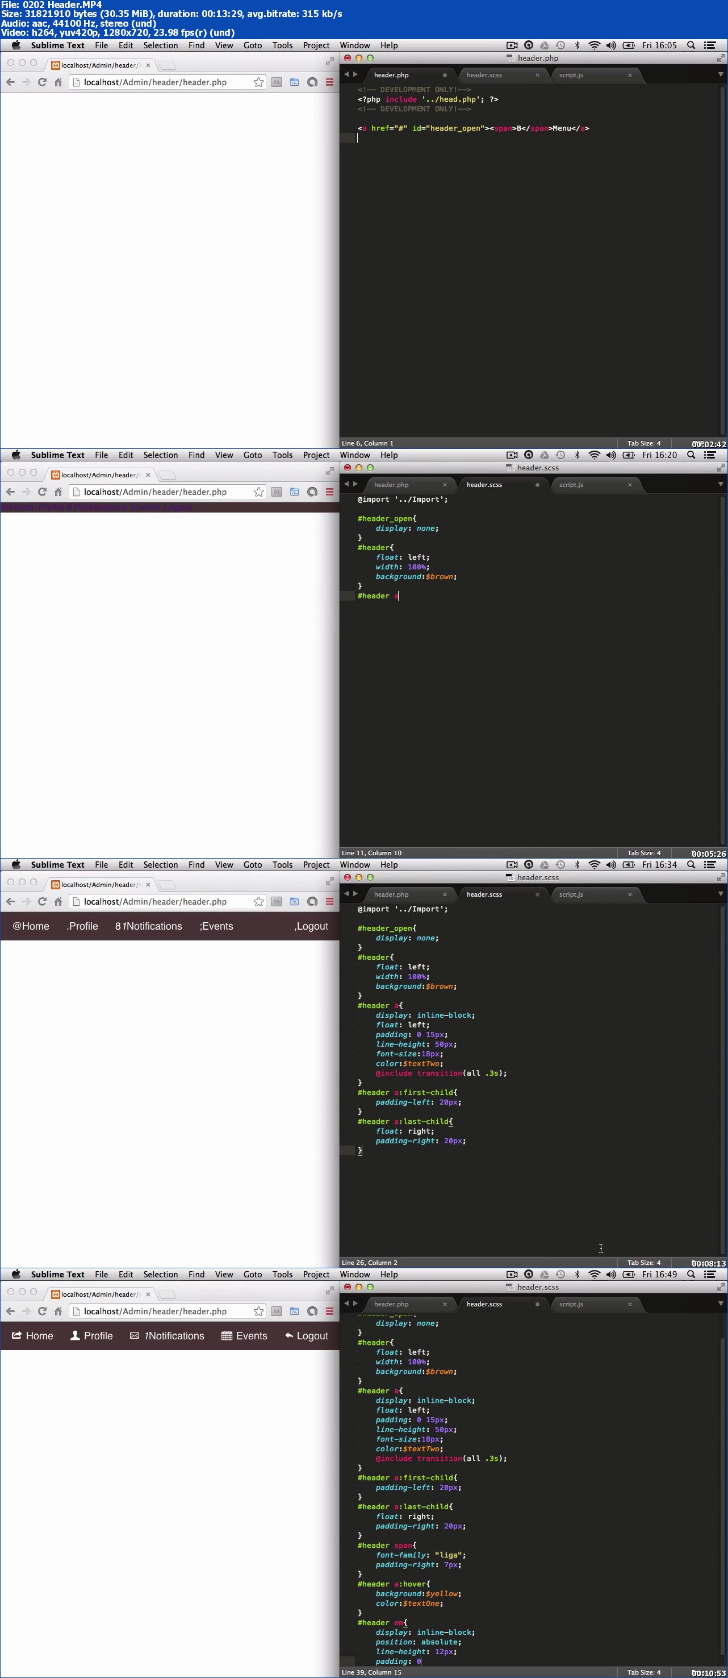Screen dimensions: 728x1678
Task: Open Notification Center icon in the 16:49 frame's menu bar
Action: click(x=710, y=1275)
